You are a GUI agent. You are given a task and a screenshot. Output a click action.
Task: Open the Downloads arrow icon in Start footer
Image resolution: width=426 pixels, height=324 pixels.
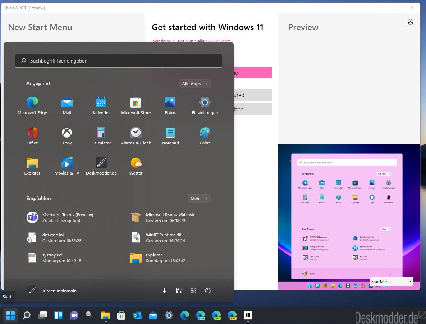(164, 291)
